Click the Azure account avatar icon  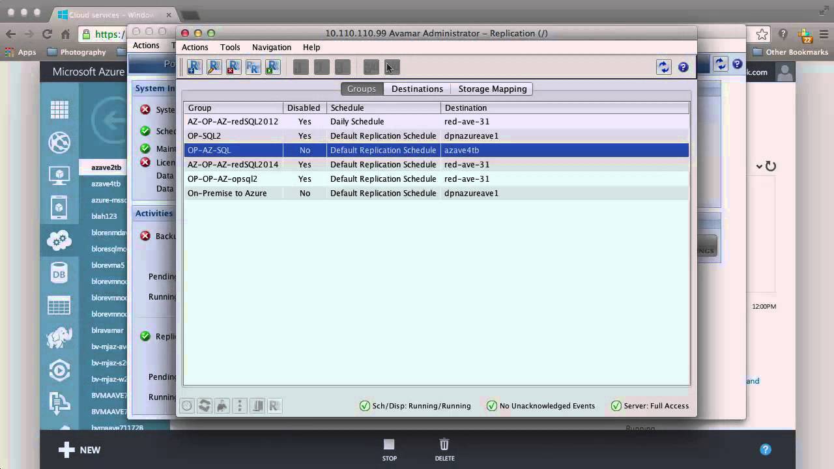pos(785,72)
